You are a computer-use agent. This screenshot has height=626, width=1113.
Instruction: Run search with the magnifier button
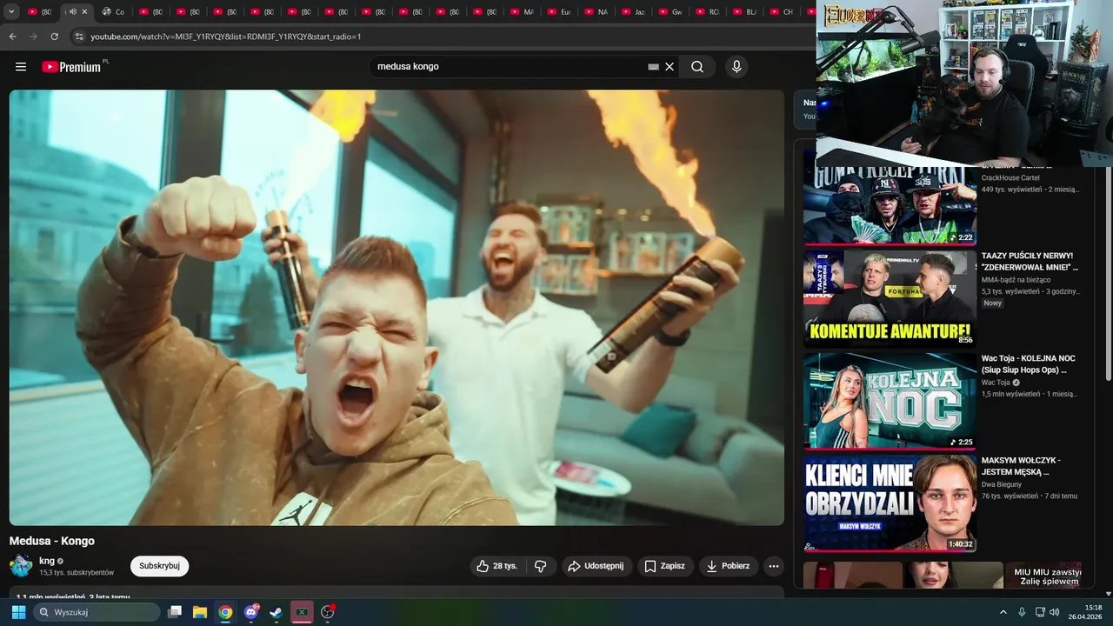(x=697, y=67)
